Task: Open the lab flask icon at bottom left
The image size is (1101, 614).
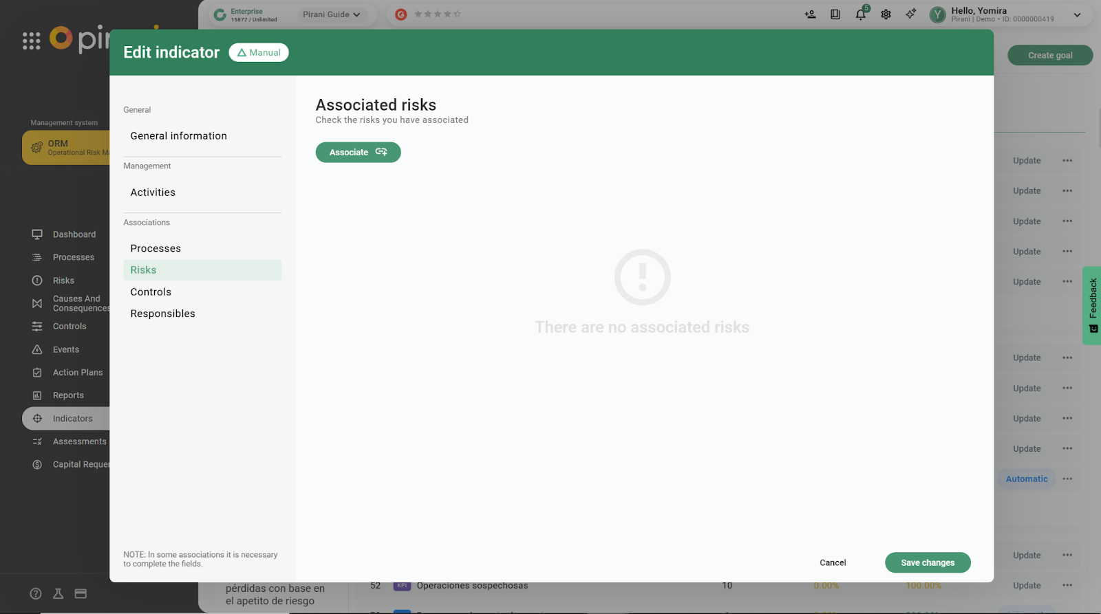Action: pos(58,593)
